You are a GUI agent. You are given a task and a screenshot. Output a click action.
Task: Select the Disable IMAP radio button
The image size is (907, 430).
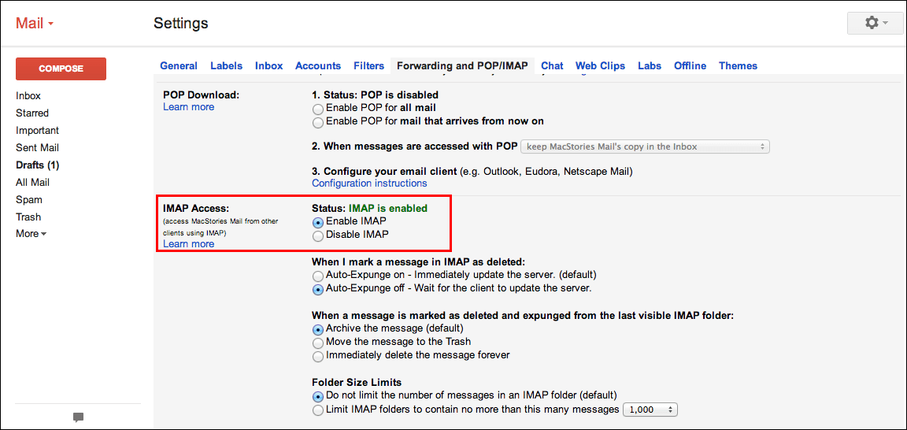[317, 235]
